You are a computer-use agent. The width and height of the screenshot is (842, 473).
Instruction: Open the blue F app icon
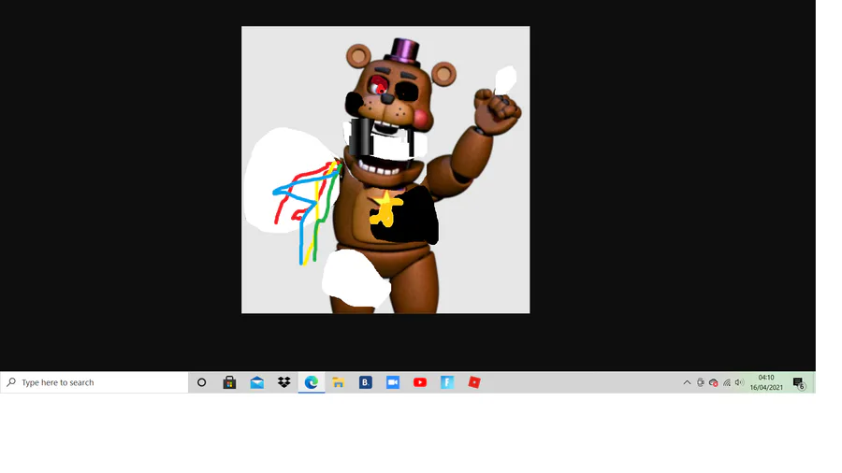(x=447, y=382)
